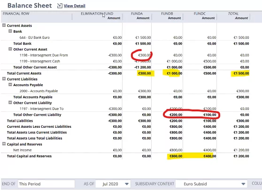262x190 pixels.
Task: Collapse the Current Liabilities section
Action: [x=4, y=79]
